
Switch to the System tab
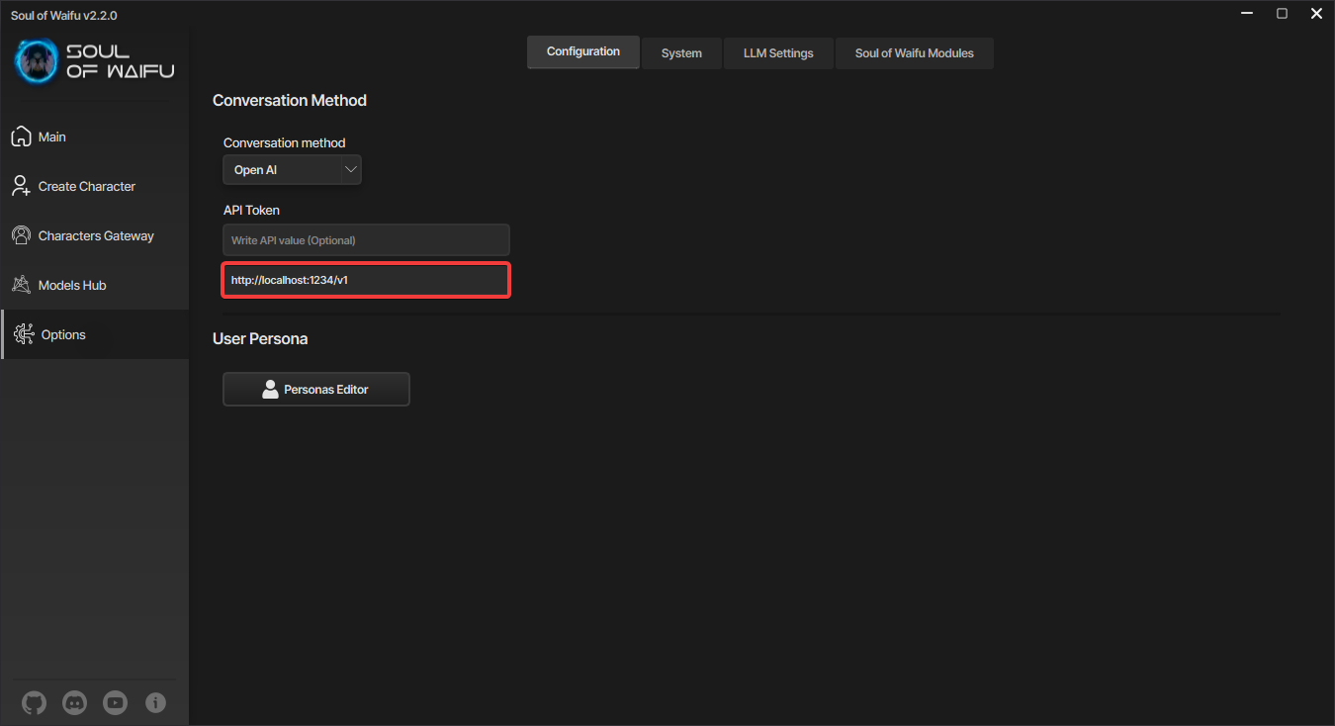[x=681, y=53]
